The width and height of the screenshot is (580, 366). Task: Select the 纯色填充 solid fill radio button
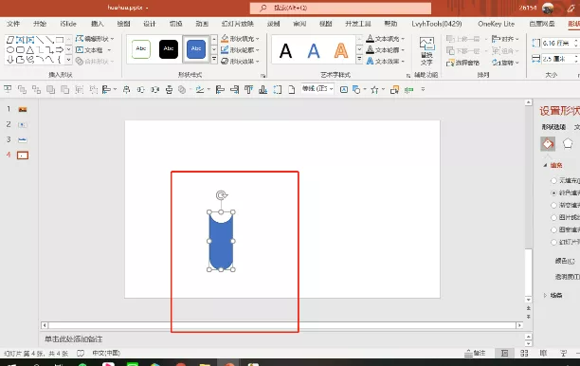553,192
